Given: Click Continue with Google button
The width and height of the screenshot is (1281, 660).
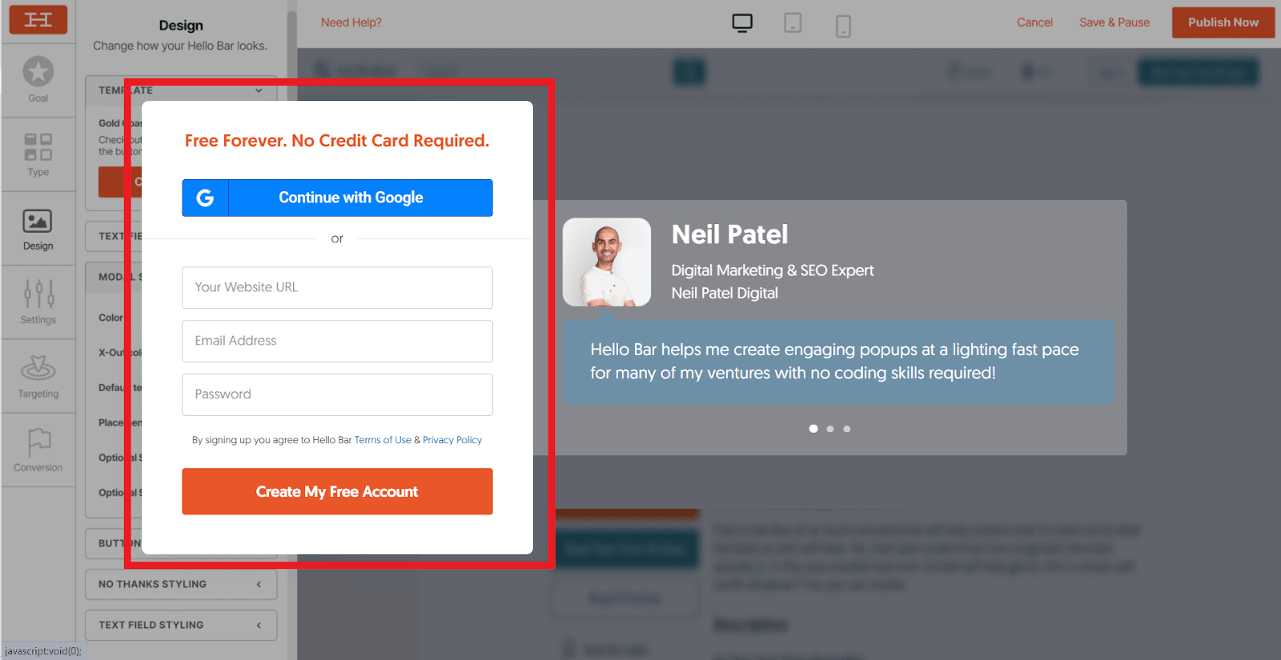Looking at the screenshot, I should [x=337, y=198].
